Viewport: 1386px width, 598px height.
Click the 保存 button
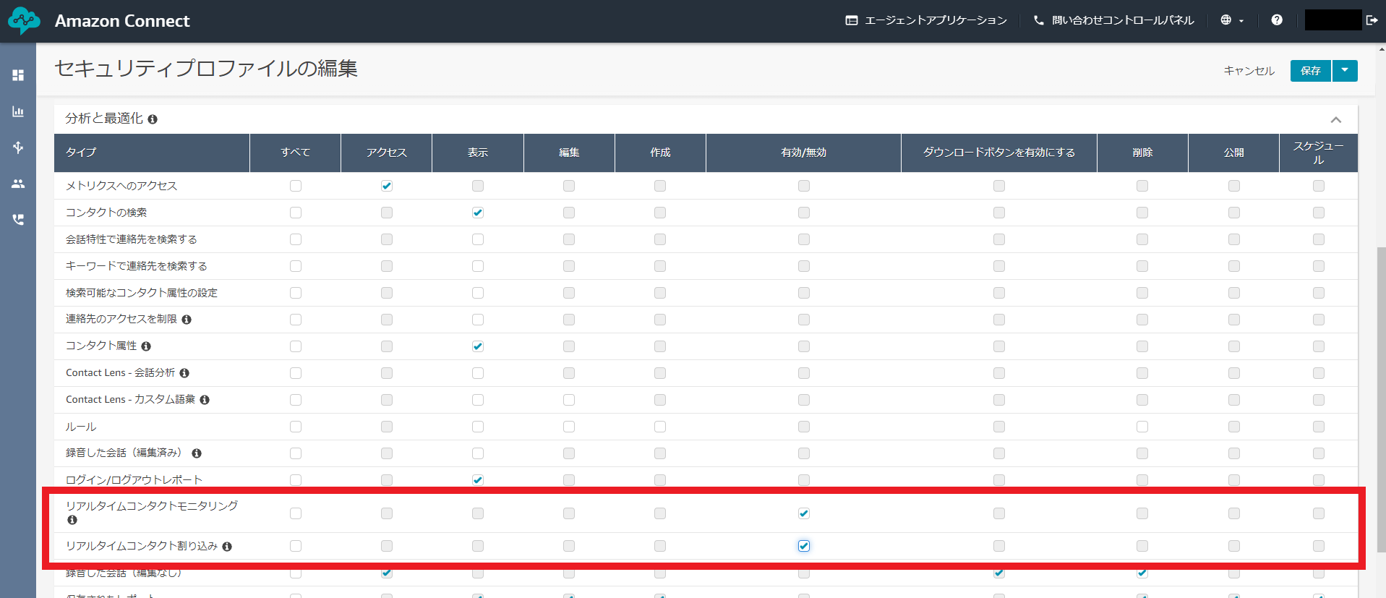1310,71
